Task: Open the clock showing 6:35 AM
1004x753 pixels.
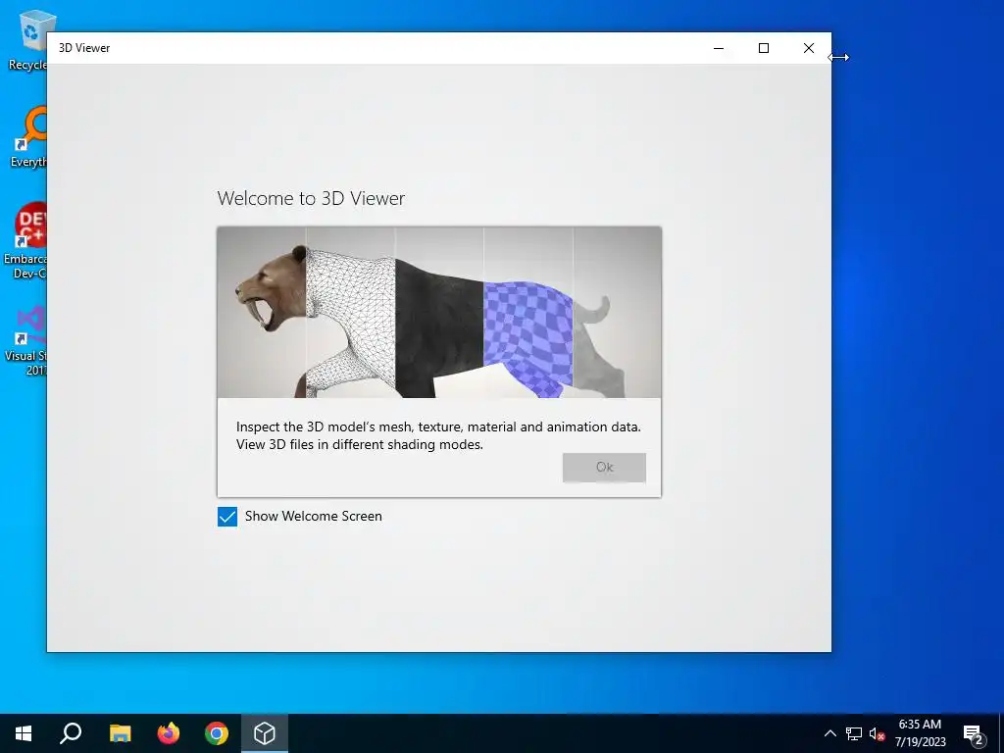Action: point(920,733)
